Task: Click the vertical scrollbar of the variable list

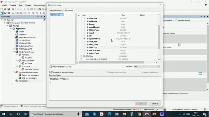Action: [159, 37]
